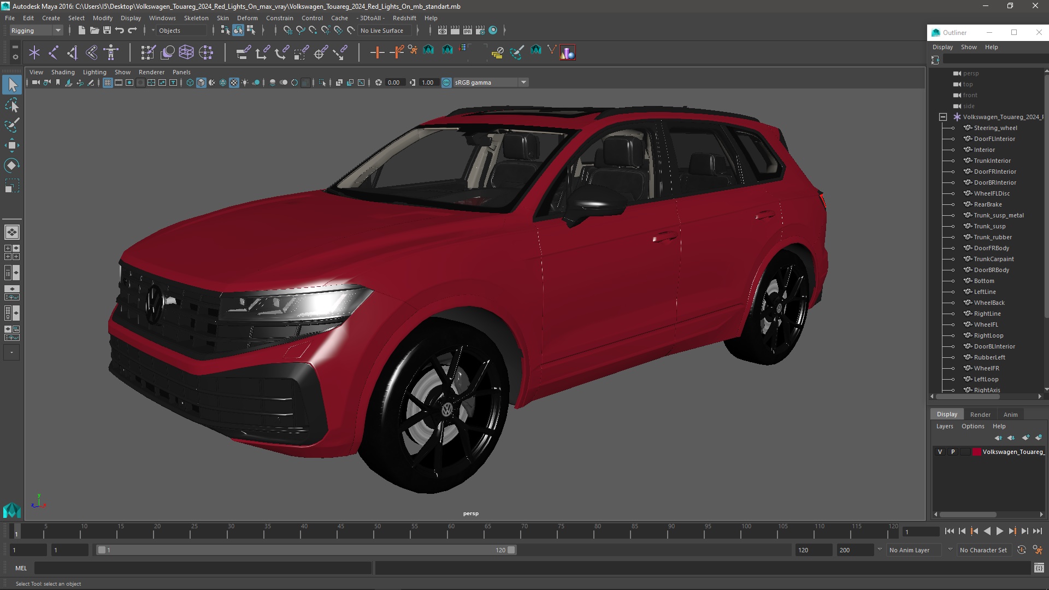Click the Undo arrow icon
This screenshot has width=1049, height=590.
click(120, 31)
